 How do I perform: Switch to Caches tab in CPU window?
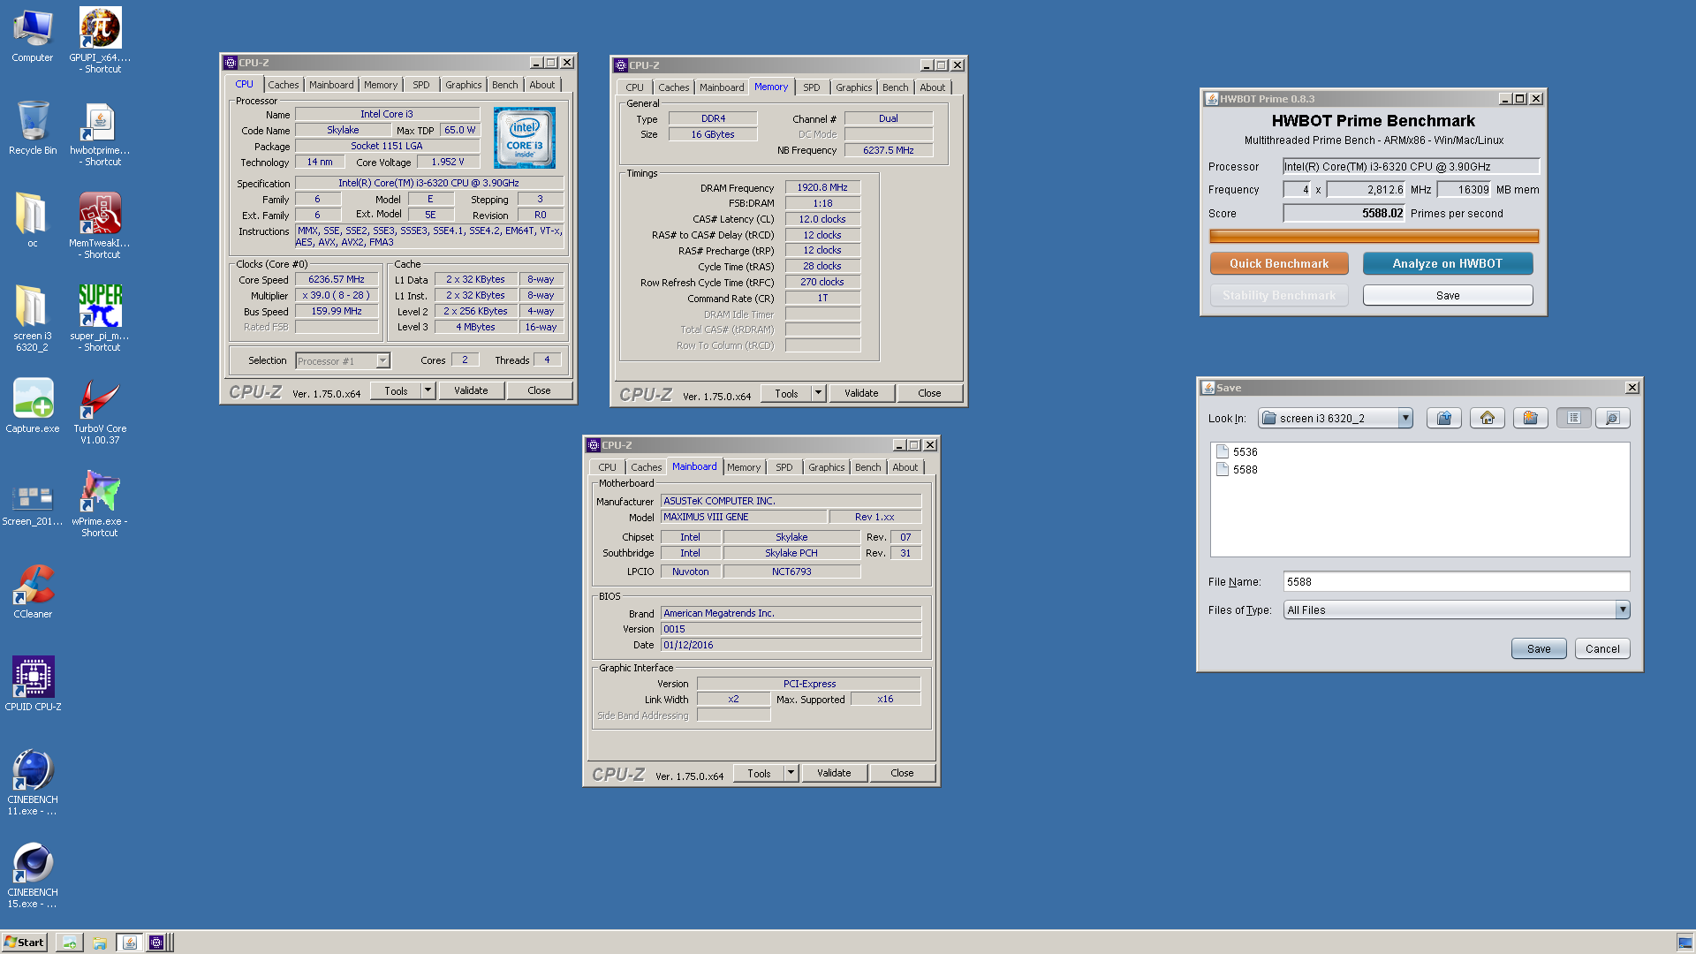pos(283,85)
